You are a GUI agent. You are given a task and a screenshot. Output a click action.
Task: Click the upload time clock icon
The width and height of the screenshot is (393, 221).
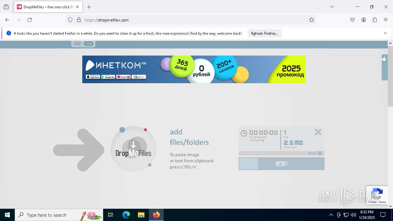tap(244, 133)
